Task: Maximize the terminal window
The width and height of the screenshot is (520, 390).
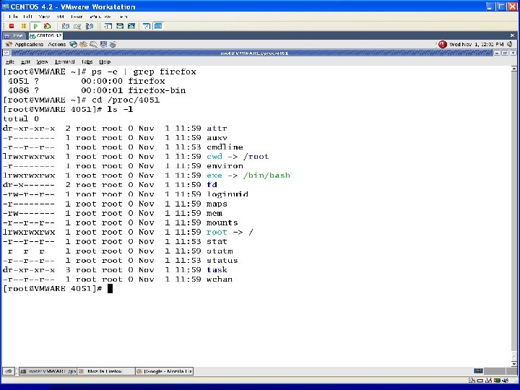Action: pos(505,53)
